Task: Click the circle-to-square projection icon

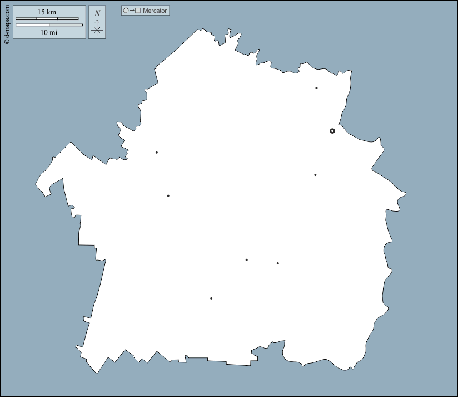Action: (x=132, y=11)
